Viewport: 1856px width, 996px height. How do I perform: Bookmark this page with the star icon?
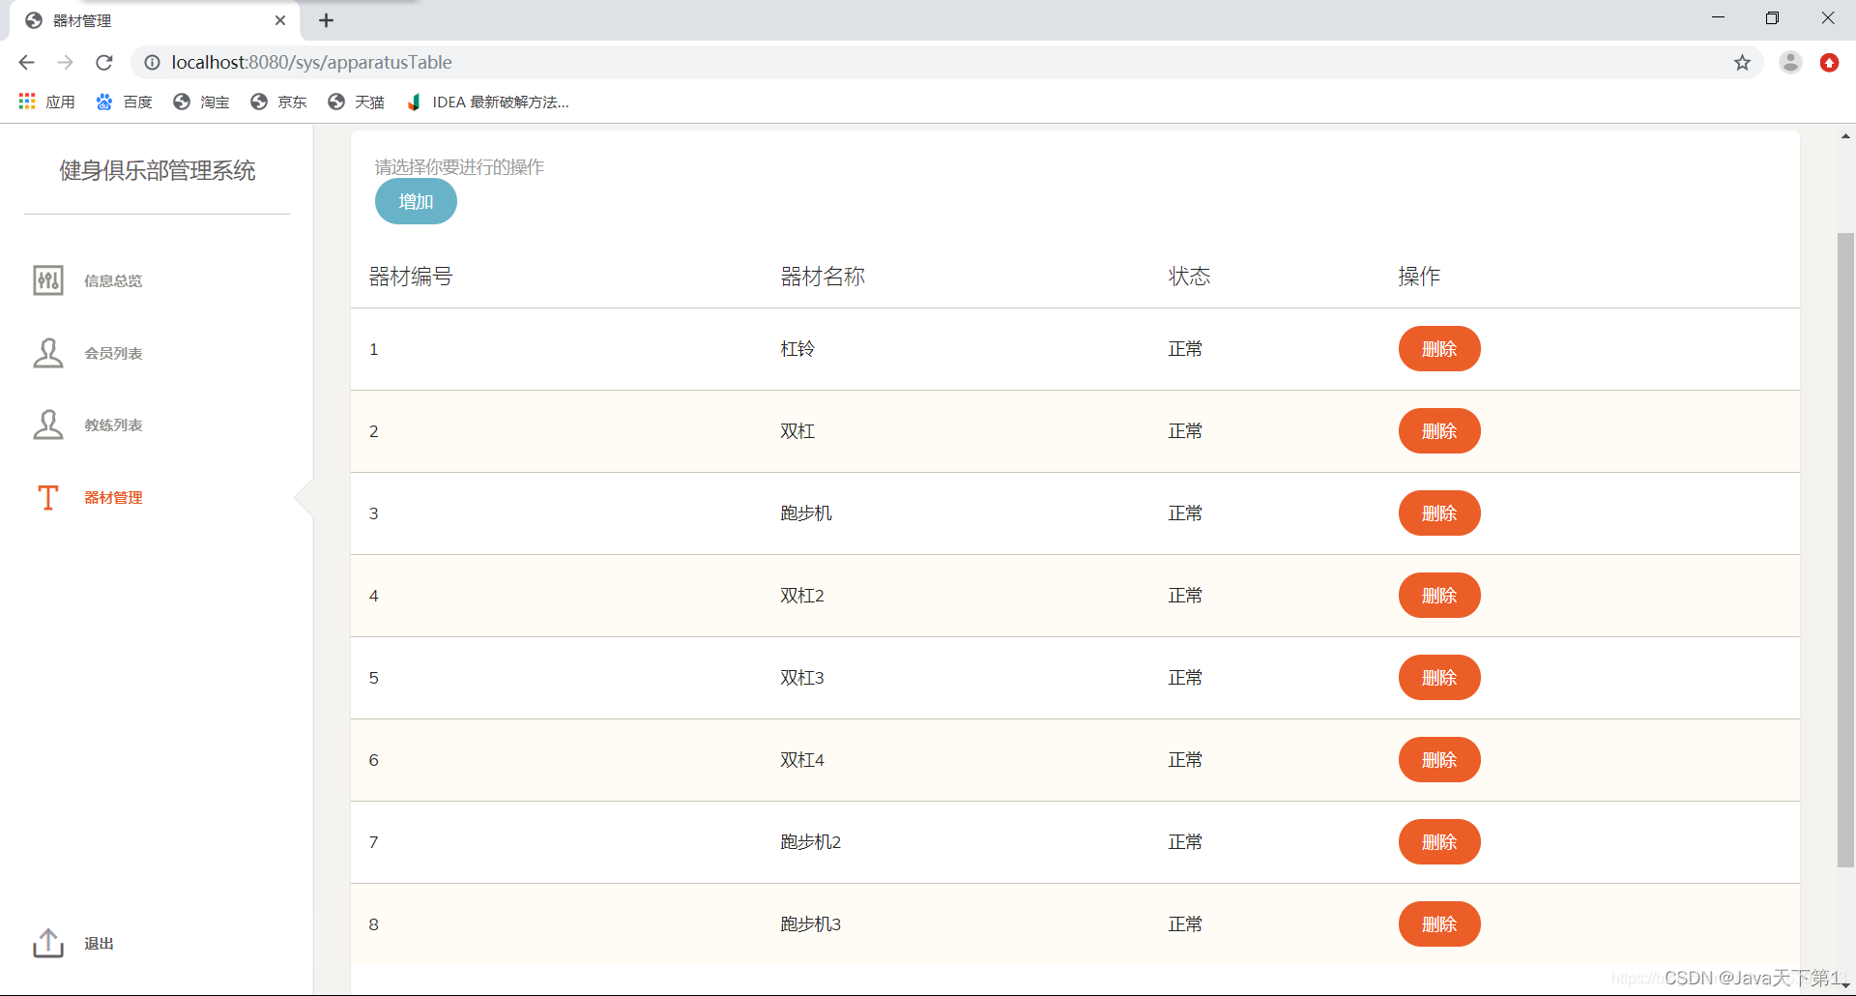click(x=1742, y=63)
